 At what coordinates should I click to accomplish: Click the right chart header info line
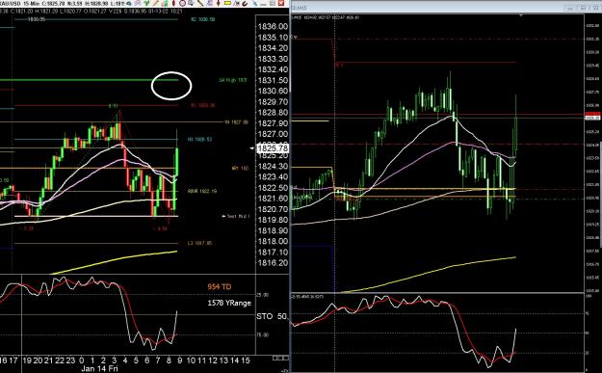point(326,17)
